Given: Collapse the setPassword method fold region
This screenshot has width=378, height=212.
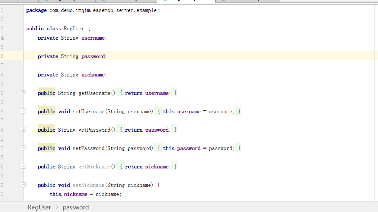Looking at the screenshot, I should click(23, 148).
